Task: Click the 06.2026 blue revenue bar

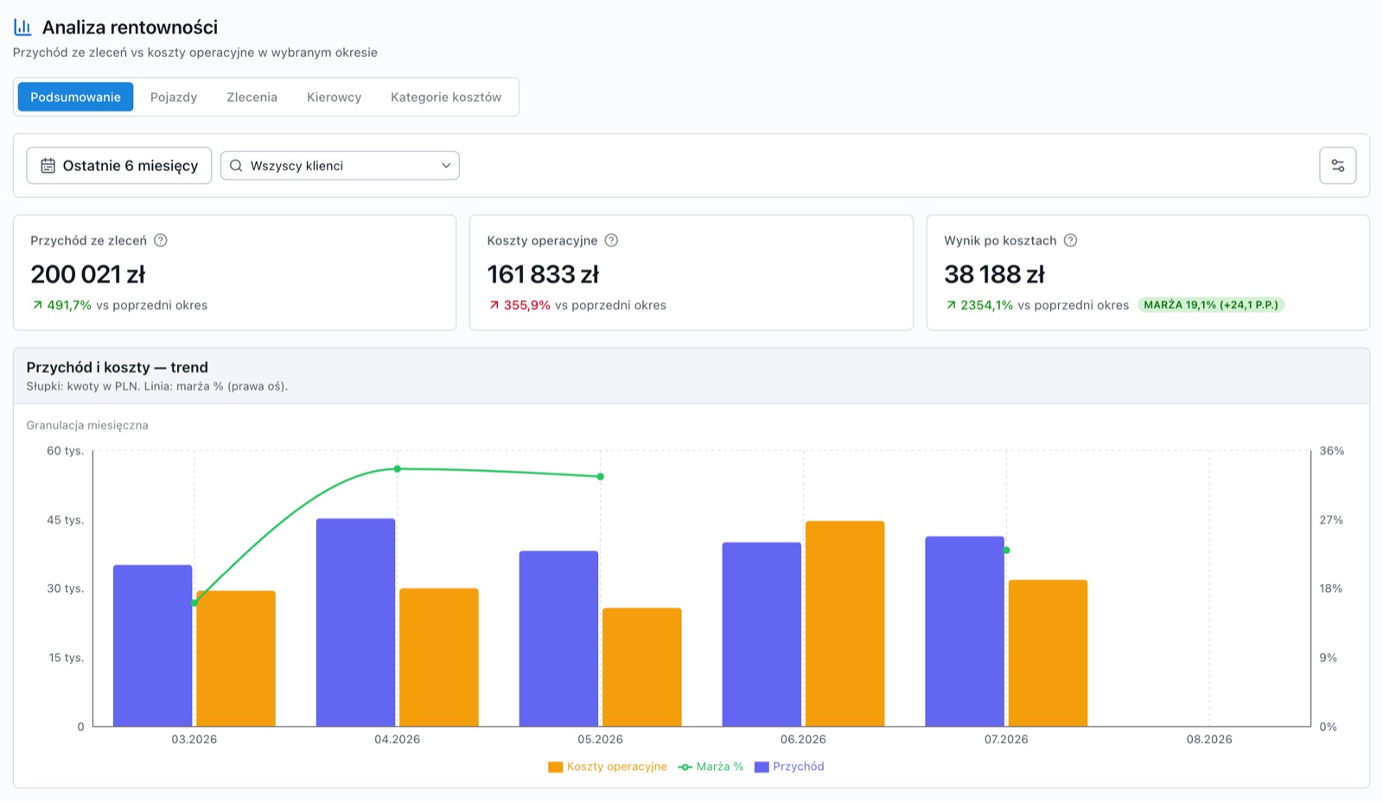Action: tap(762, 634)
